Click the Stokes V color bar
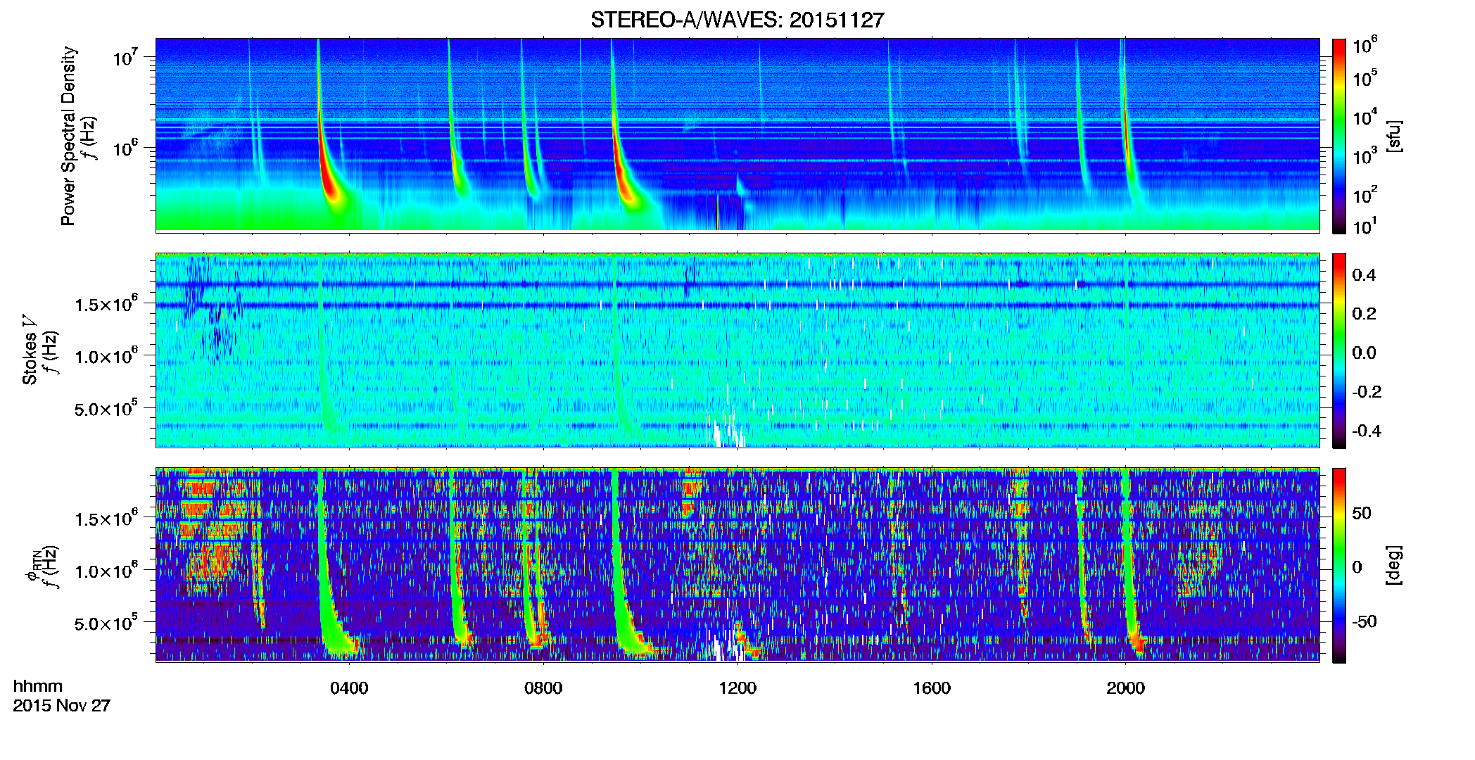1475x760 pixels. click(x=1338, y=350)
